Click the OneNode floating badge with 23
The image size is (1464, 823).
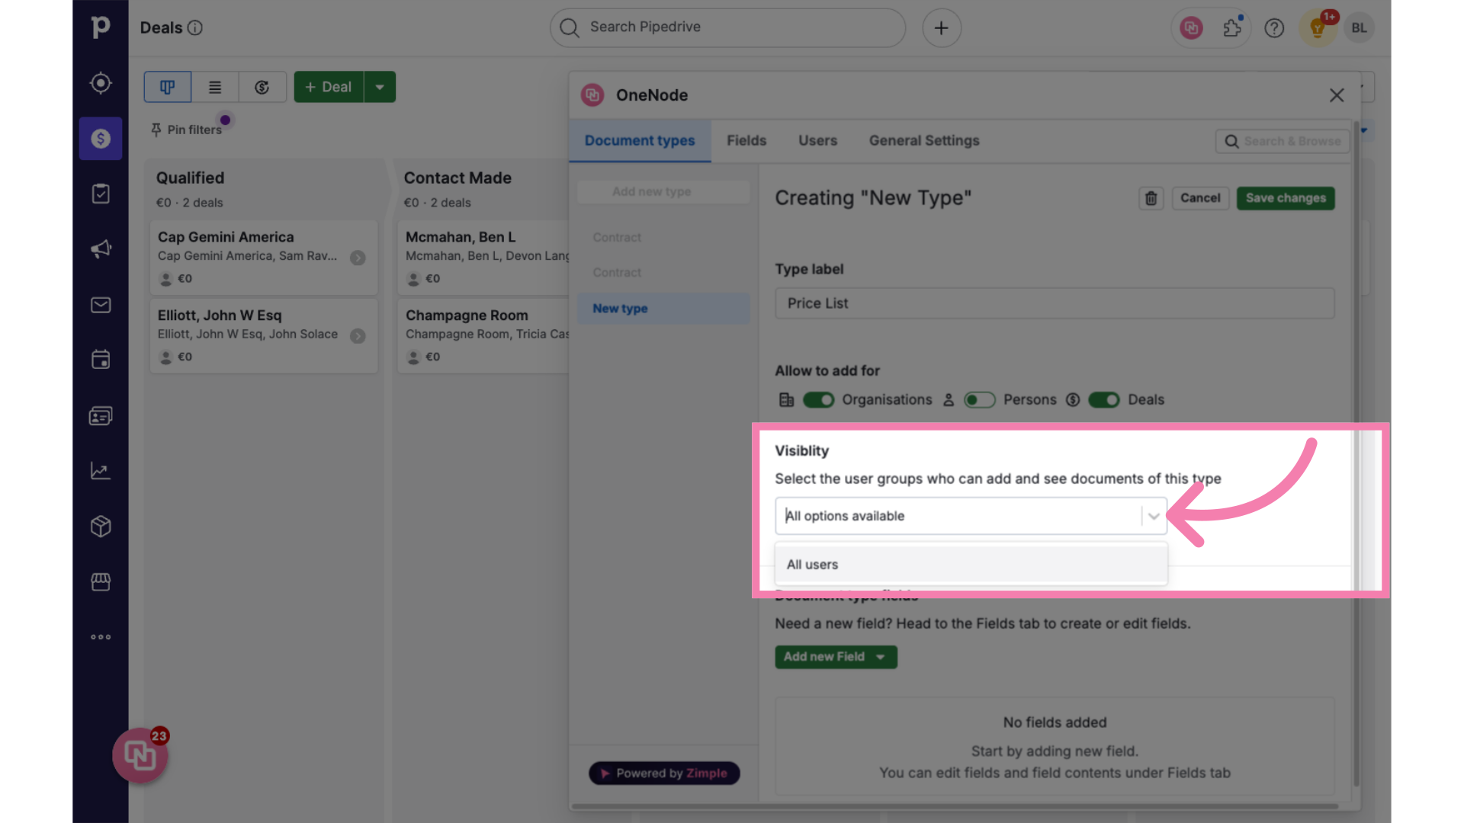(140, 755)
